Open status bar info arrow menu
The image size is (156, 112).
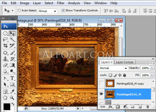78,108
